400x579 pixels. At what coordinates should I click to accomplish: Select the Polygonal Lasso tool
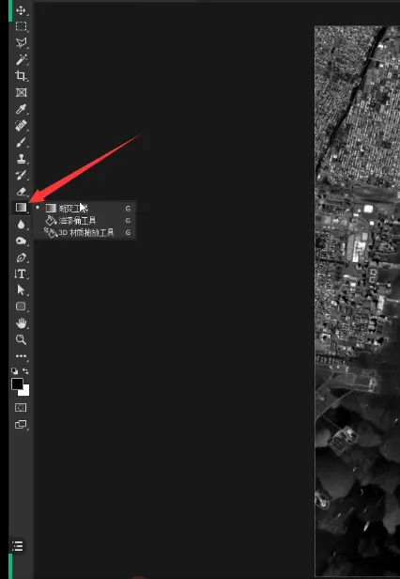(21, 43)
